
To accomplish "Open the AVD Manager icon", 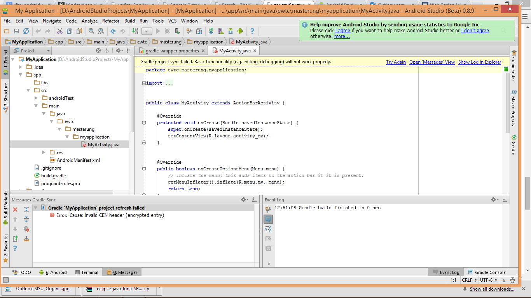I will coord(221,31).
